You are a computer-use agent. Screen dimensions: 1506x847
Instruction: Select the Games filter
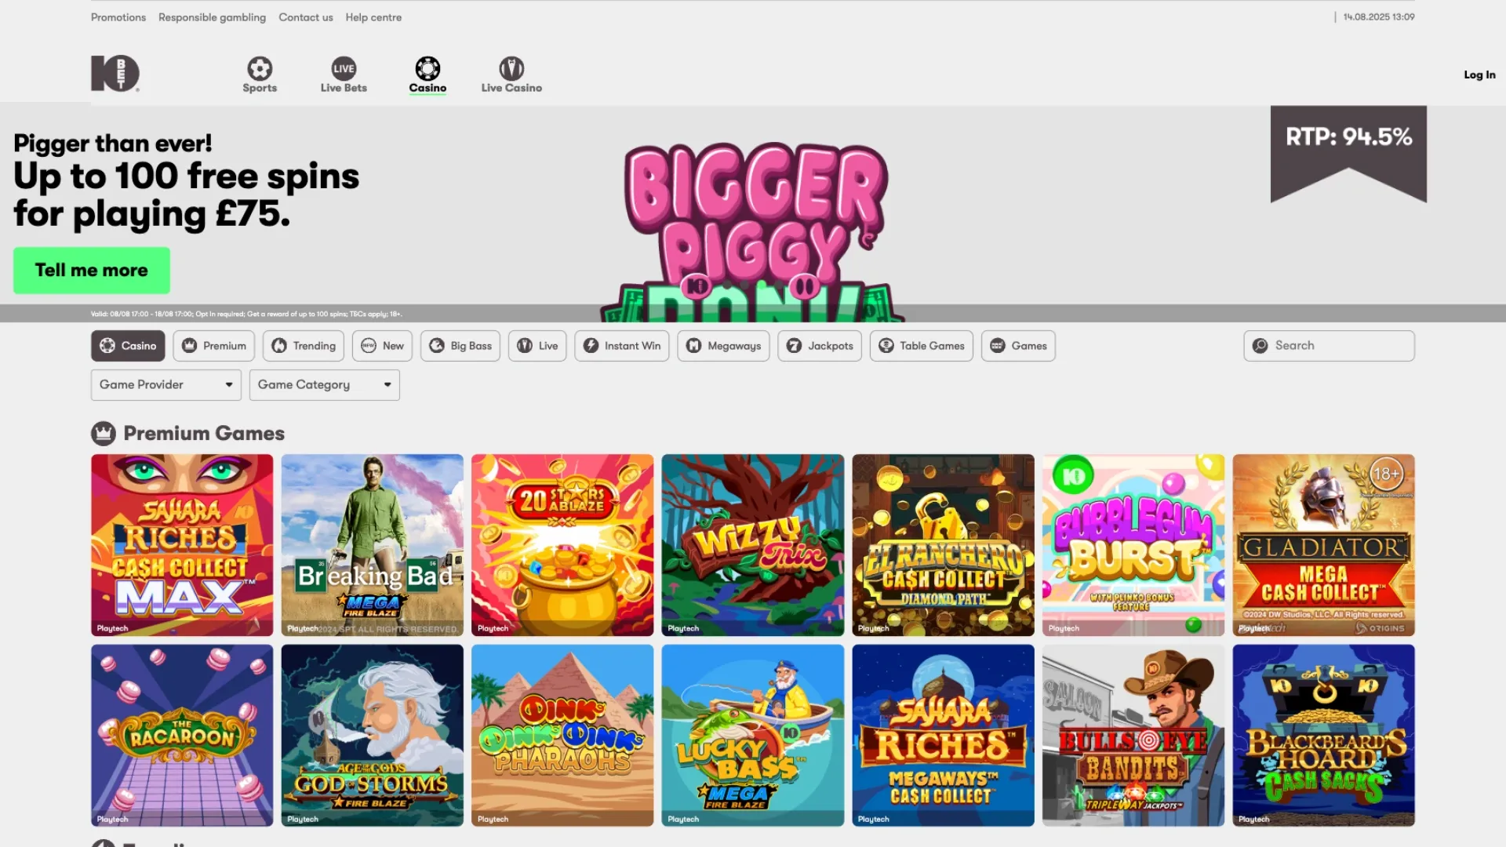(x=1018, y=346)
